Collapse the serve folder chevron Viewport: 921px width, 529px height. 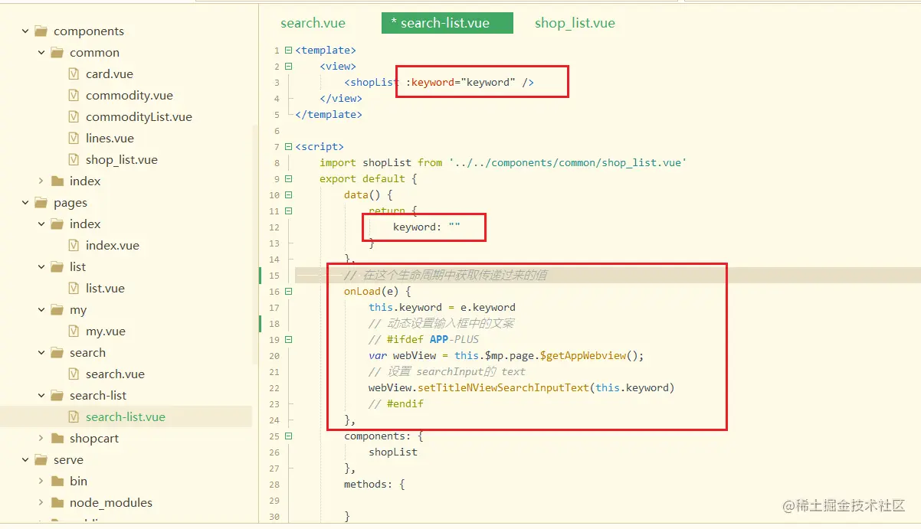click(x=25, y=460)
